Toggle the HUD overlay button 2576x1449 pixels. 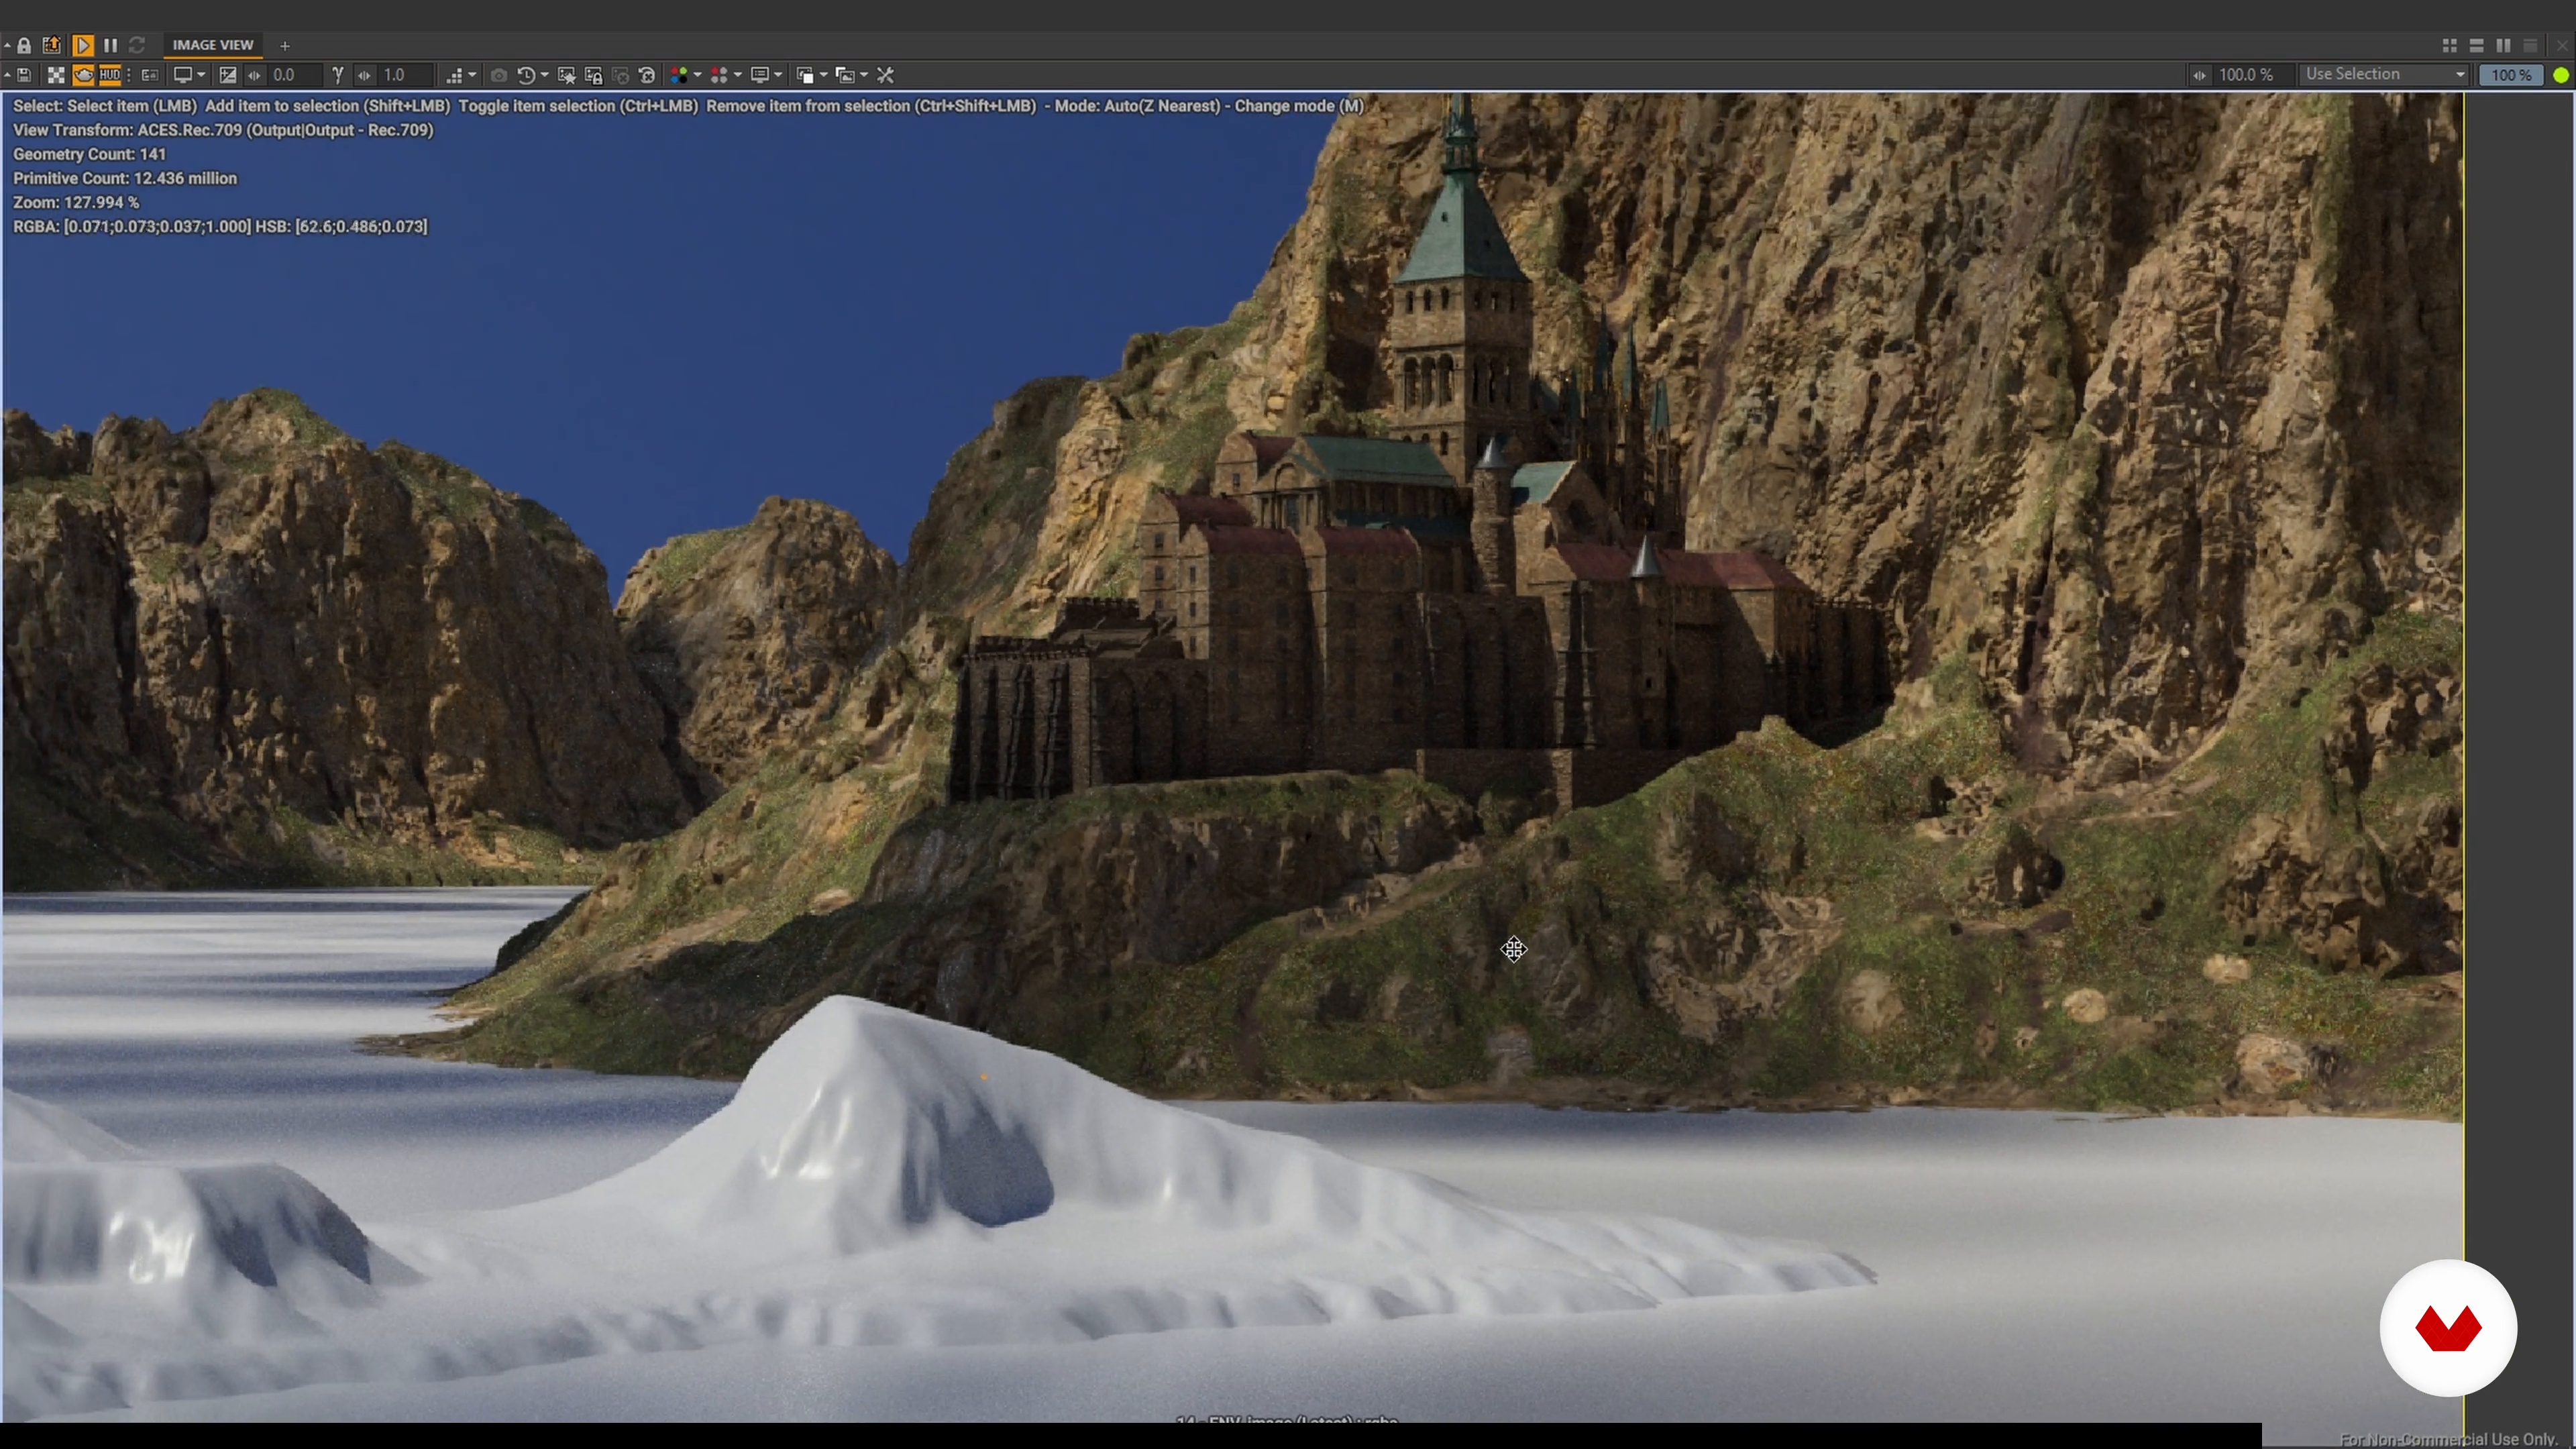(110, 75)
